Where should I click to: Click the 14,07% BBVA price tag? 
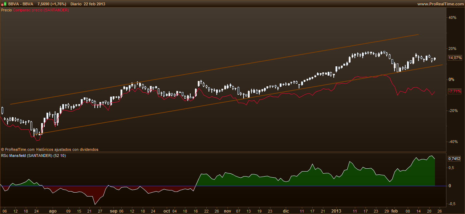[455, 58]
